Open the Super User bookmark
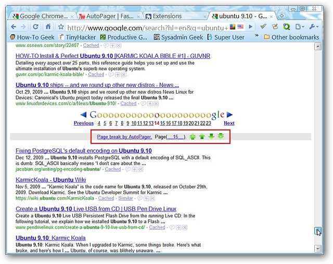This screenshot has width=333, height=264. [226, 37]
